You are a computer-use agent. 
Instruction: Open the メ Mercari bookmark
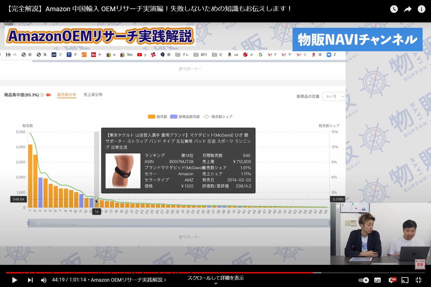pos(248,55)
